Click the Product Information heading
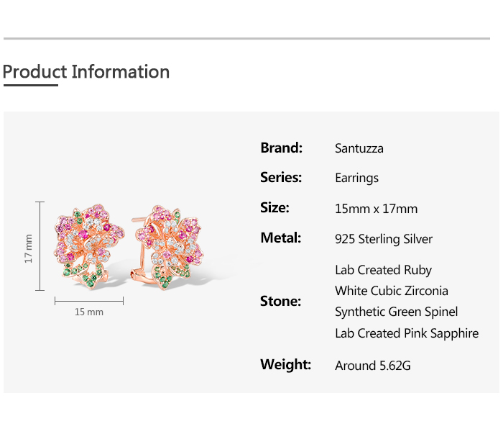 point(86,72)
